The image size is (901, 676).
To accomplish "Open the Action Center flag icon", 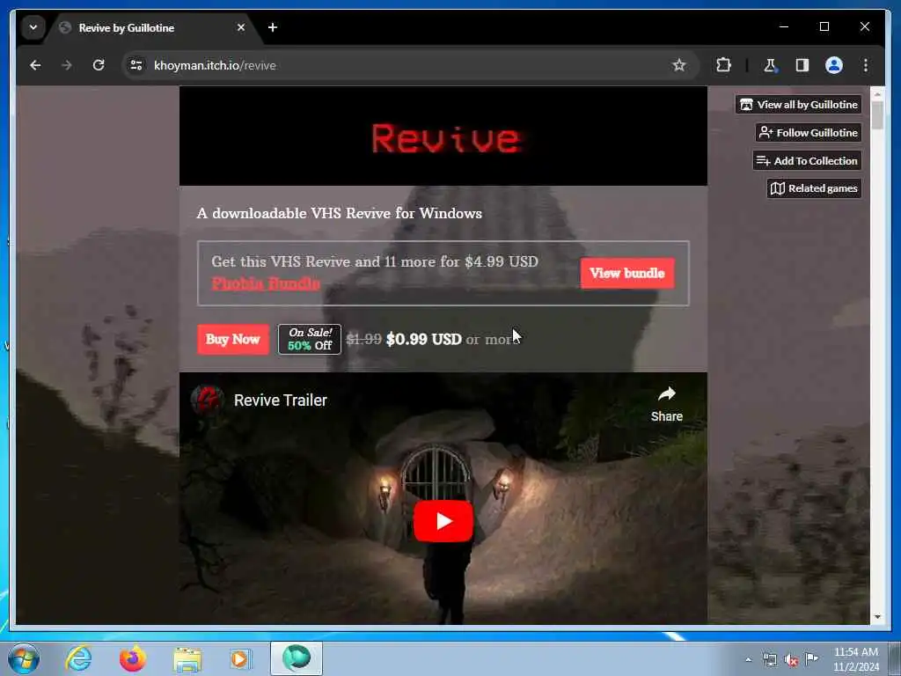I will pos(811,658).
